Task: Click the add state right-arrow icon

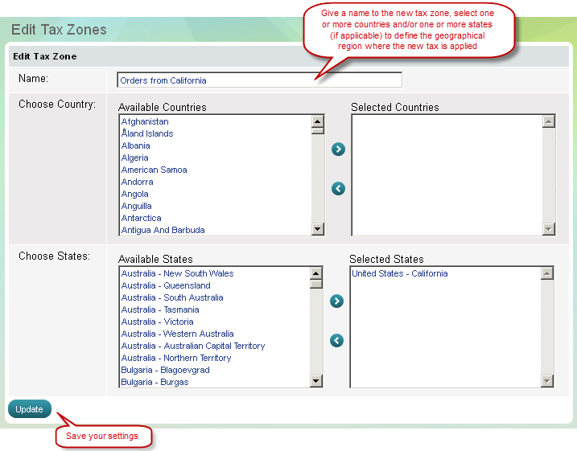Action: coord(336,301)
